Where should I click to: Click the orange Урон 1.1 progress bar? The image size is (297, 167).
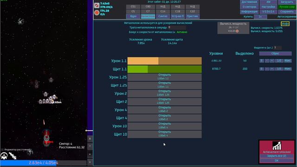tap(164, 61)
